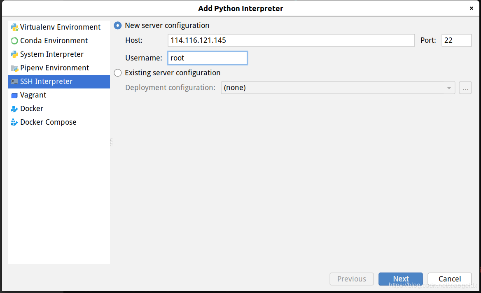Click into the Username field showing root
481x293 pixels.
click(x=208, y=58)
